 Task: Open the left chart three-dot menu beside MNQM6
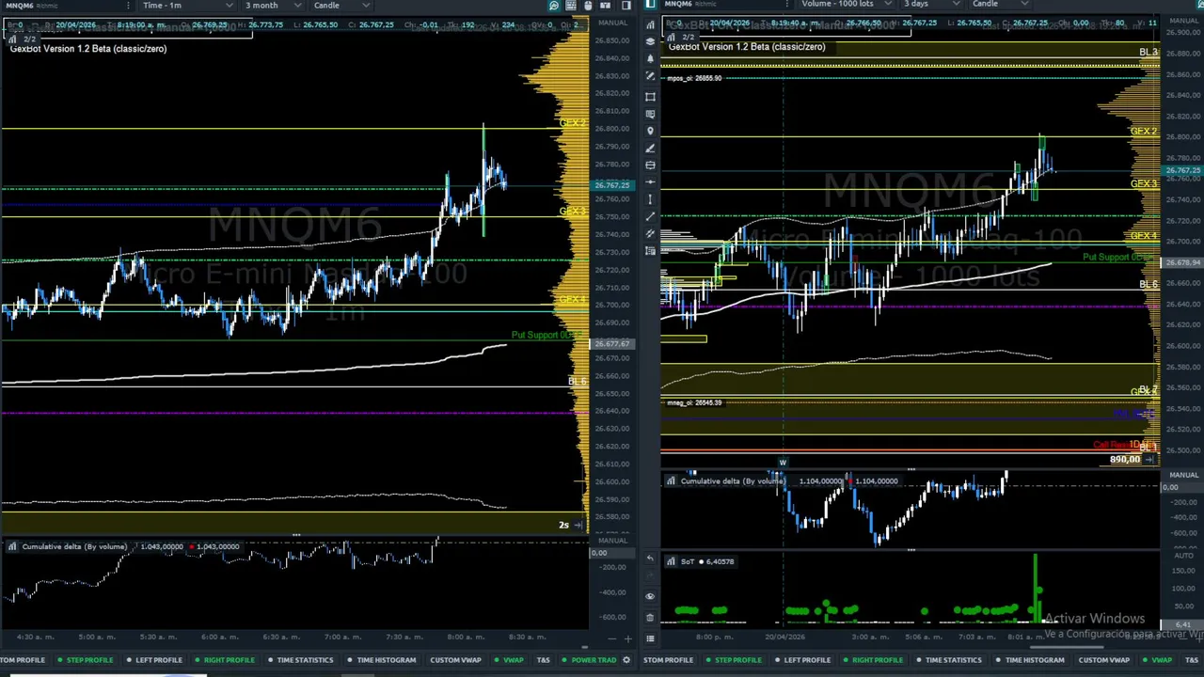coord(128,6)
